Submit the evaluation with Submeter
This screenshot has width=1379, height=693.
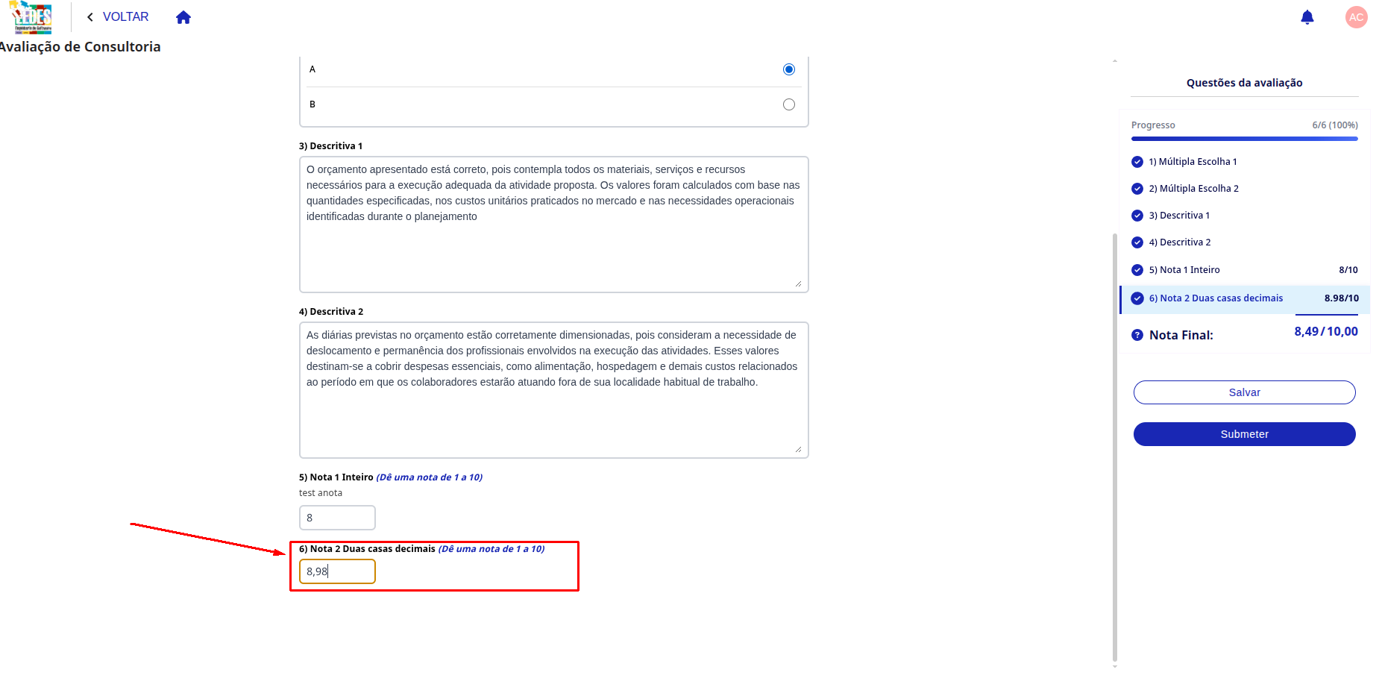tap(1244, 434)
